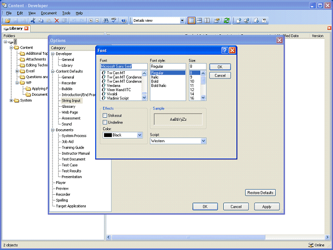Screen dimensions: 333x250
Task: Click the Restore Defaults button
Action: (260, 193)
